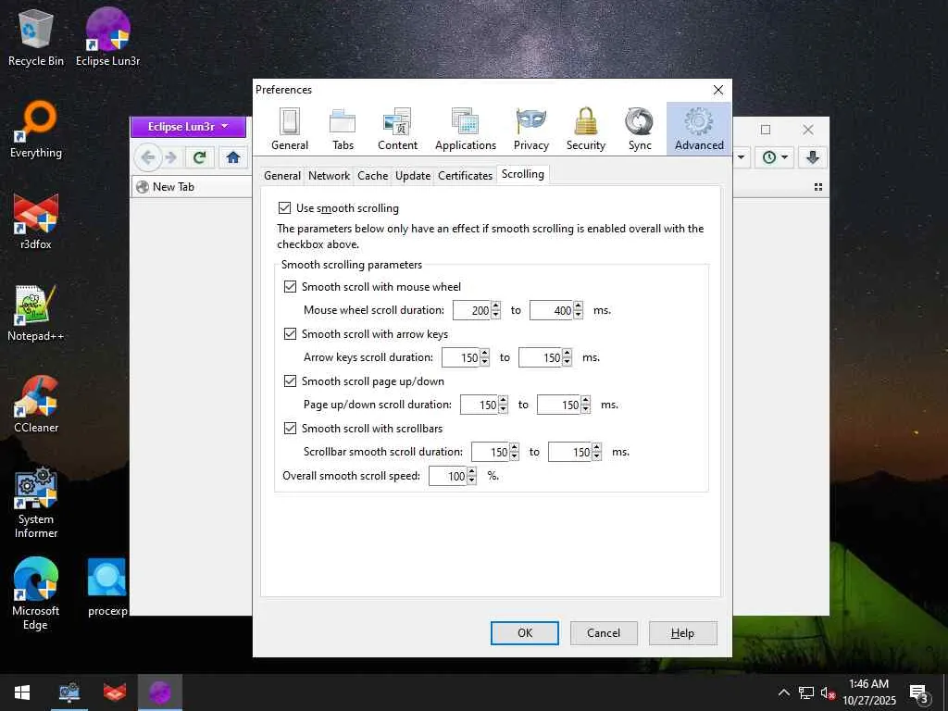The width and height of the screenshot is (948, 711).
Task: Uncheck Smooth scroll with mouse wheel
Action: [290, 287]
